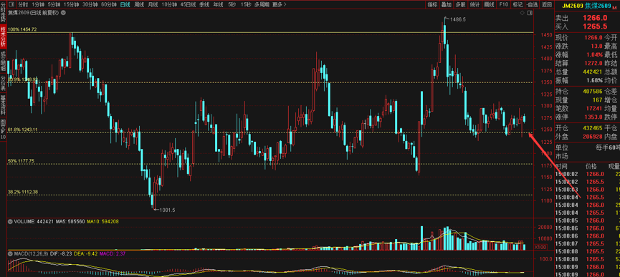Click the 100% 1454.72 Fibonacci line label
620x277 pixels.
point(22,29)
